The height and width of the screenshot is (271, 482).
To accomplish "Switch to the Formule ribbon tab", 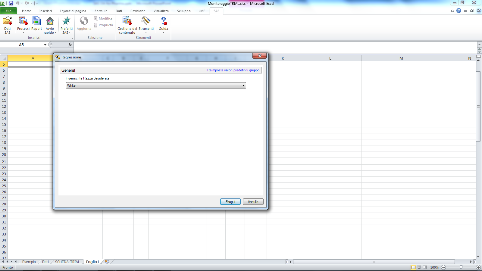I will tap(101, 11).
